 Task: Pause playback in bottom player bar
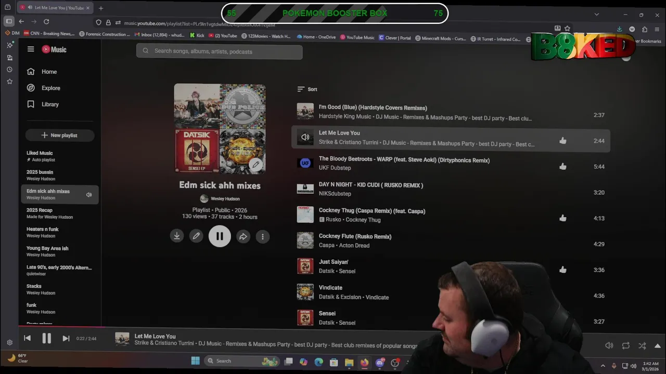[x=46, y=338]
